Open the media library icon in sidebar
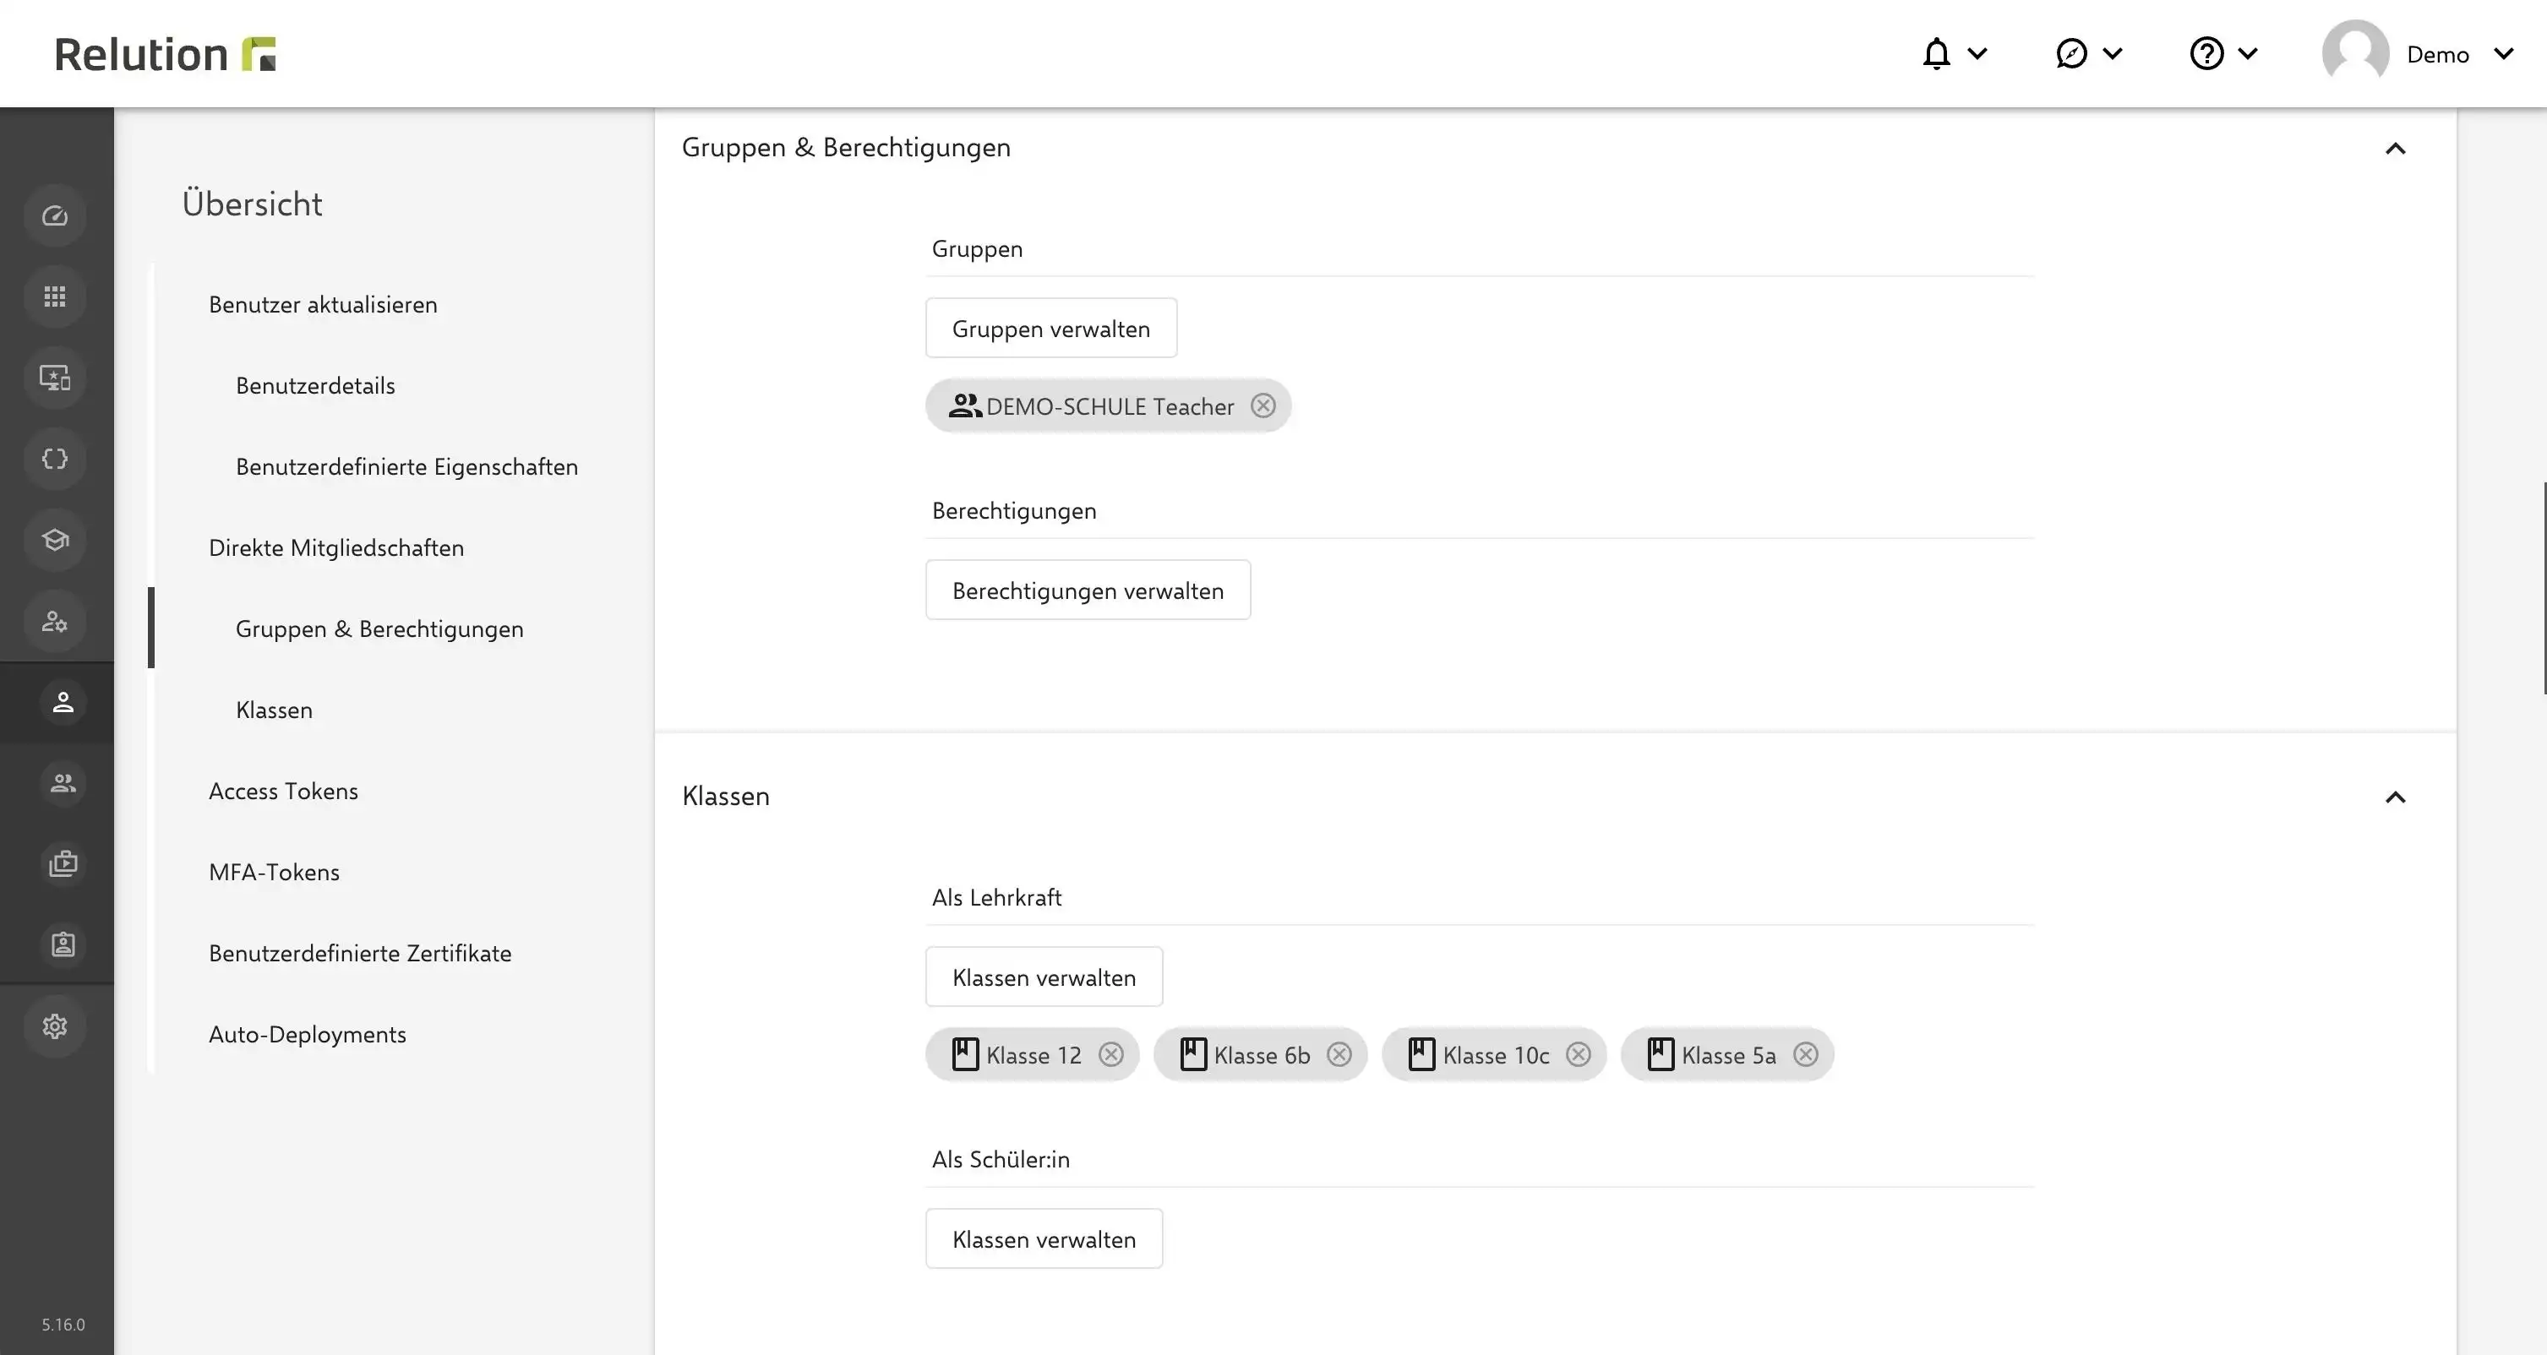 tap(63, 864)
